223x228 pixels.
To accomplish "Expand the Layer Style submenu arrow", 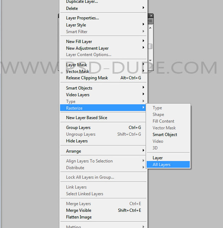I will click(143, 25).
